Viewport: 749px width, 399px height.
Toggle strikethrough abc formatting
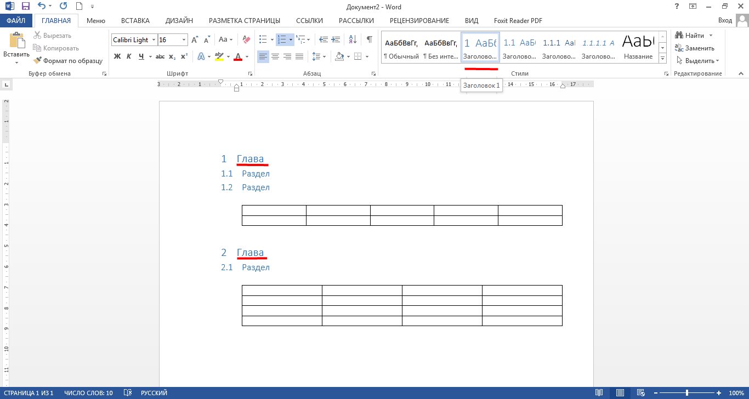click(x=160, y=56)
